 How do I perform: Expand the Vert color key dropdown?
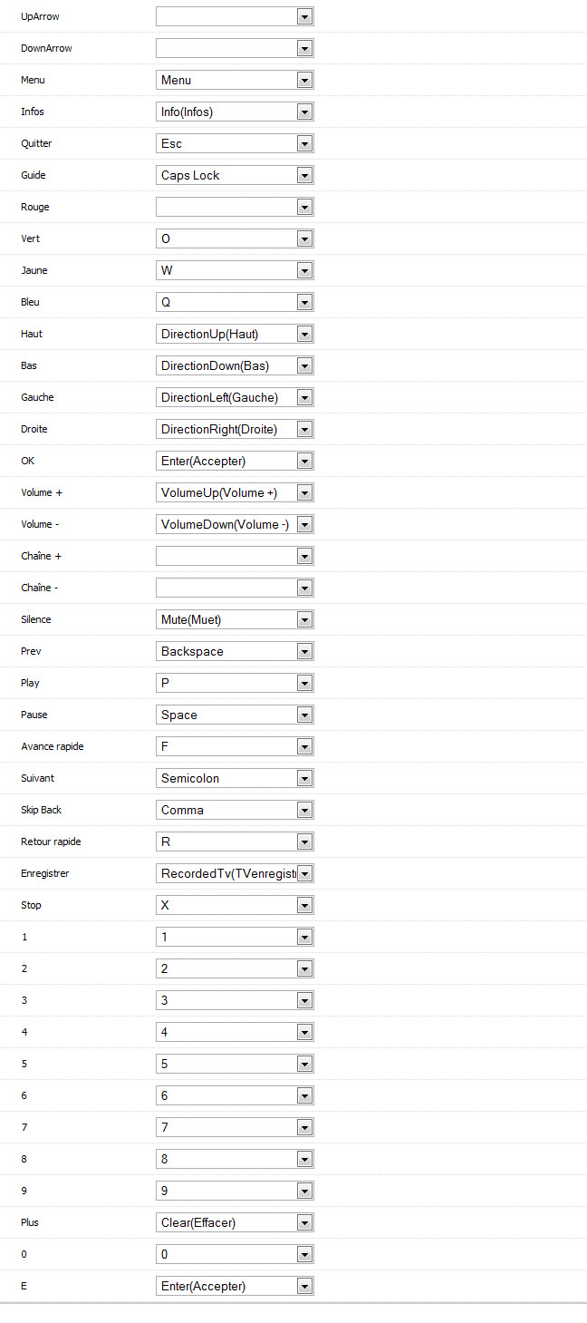pos(235,238)
